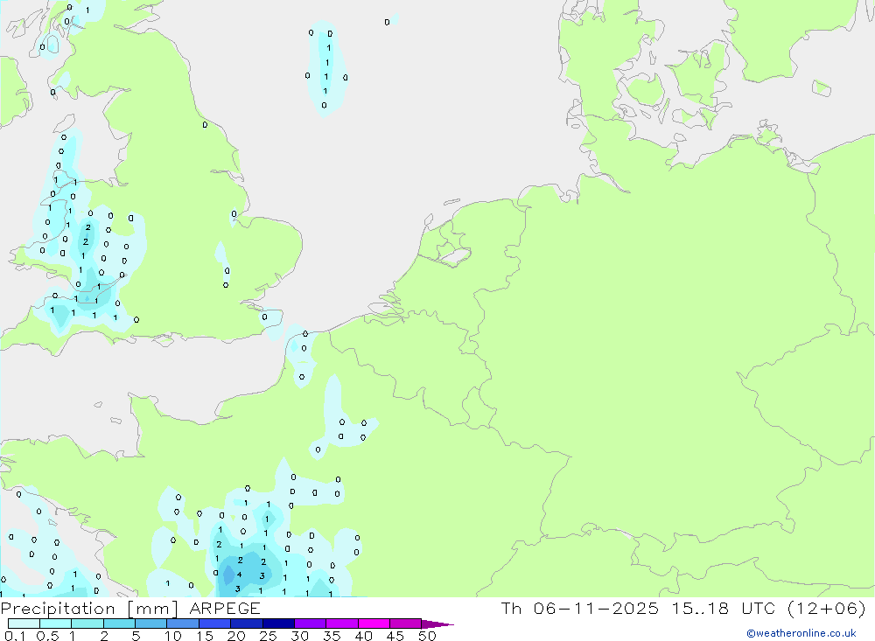Viewport: 875px width, 641px height.
Task: Click the legend label '30'
Action: click(x=299, y=636)
